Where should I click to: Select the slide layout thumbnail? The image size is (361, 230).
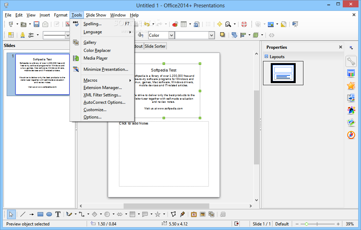[x=283, y=73]
